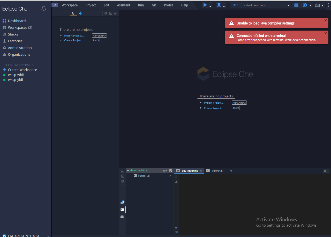Viewport: 331px width, 237px height.
Task: Open the Project menu
Action: pos(91,5)
